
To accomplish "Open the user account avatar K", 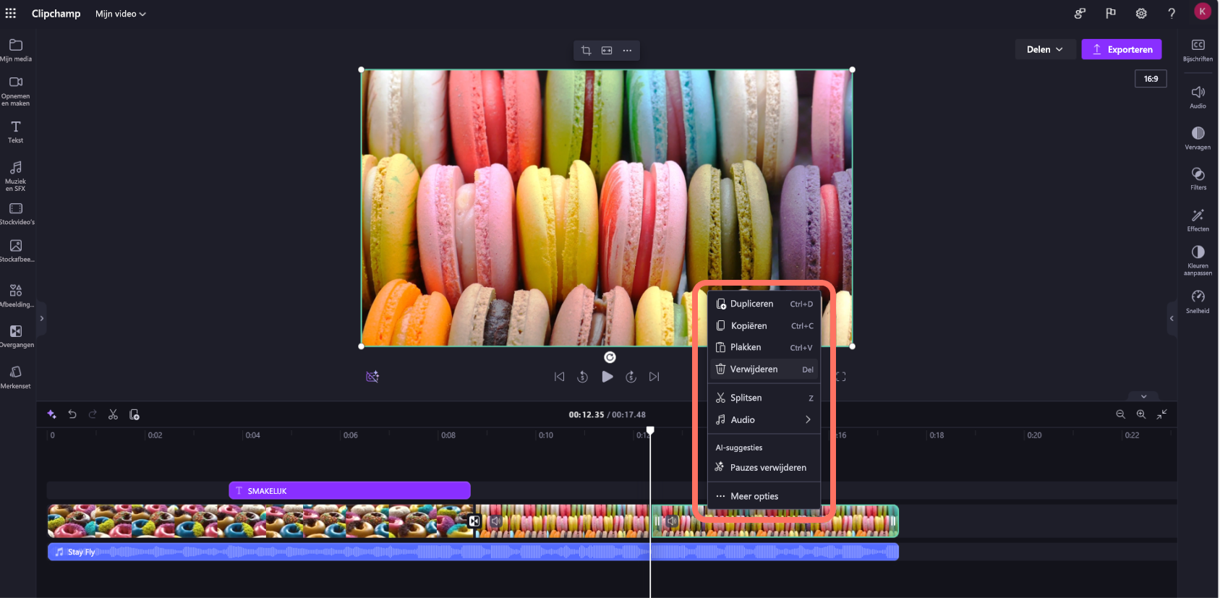I will 1202,12.
